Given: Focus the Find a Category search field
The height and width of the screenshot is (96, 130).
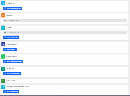Looking at the screenshot, I should click(65, 21).
